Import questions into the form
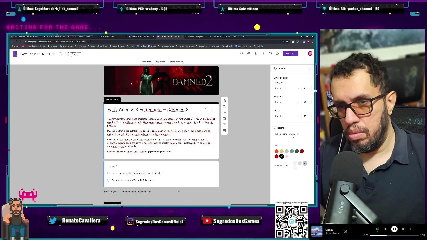This screenshot has width=427, height=240. [x=224, y=107]
